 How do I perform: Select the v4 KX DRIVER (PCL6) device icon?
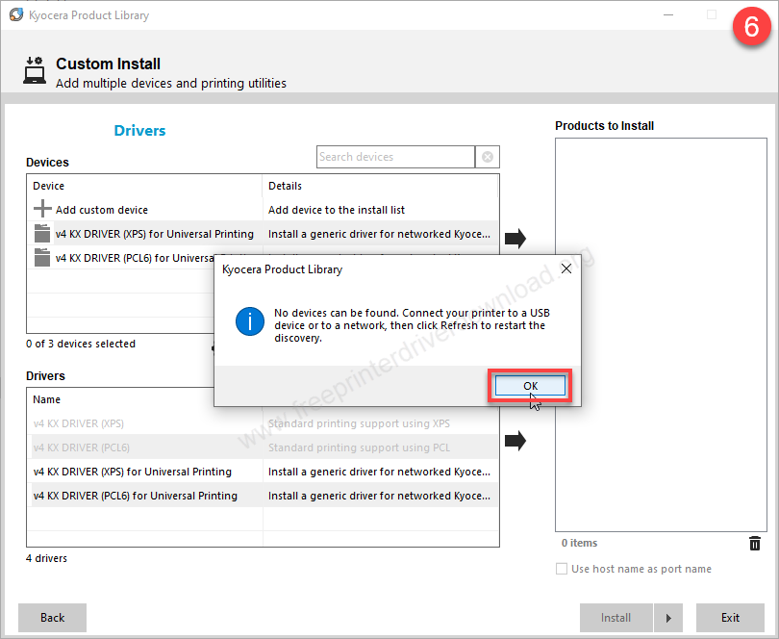point(42,258)
